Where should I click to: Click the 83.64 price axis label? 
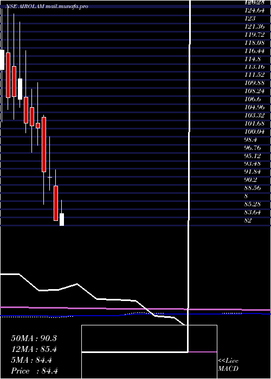tap(253, 212)
